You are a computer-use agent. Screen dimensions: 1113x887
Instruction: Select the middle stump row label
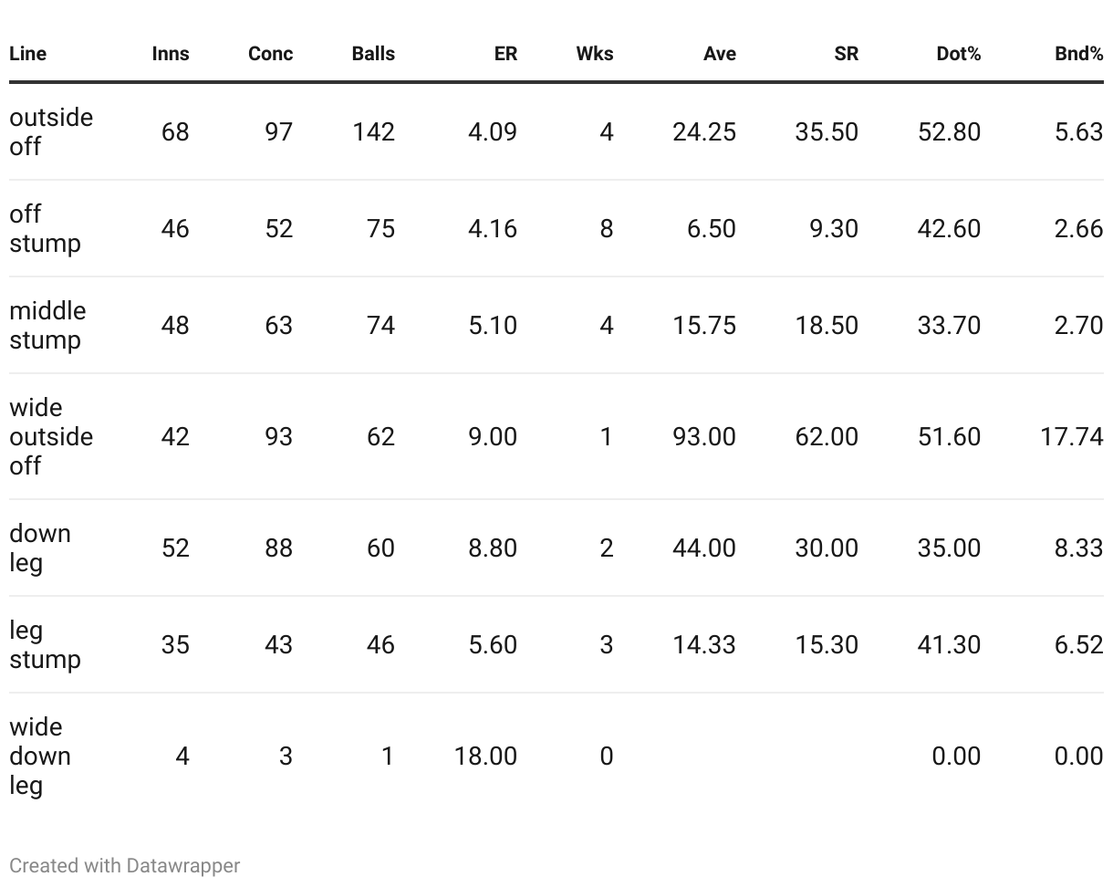click(48, 325)
